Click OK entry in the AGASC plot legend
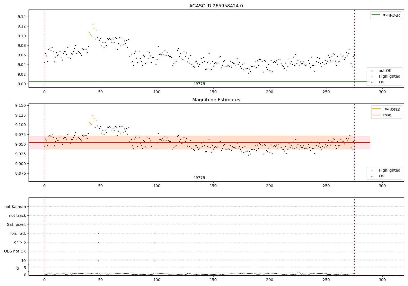408x286 pixels. click(378, 82)
